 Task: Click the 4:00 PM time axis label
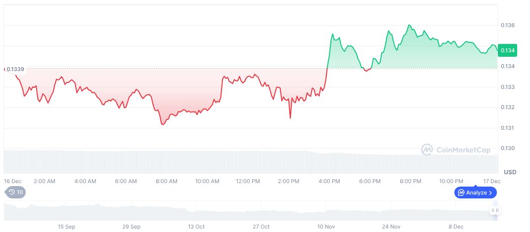pyautogui.click(x=329, y=181)
